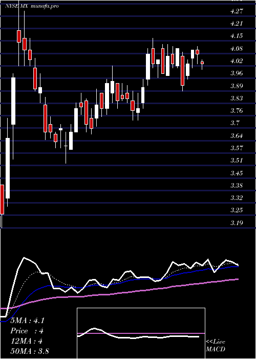Image resolution: width=256 pixels, height=359 pixels.
Task: Click the 12MA : 4 legend text
Action: [x=26, y=341]
